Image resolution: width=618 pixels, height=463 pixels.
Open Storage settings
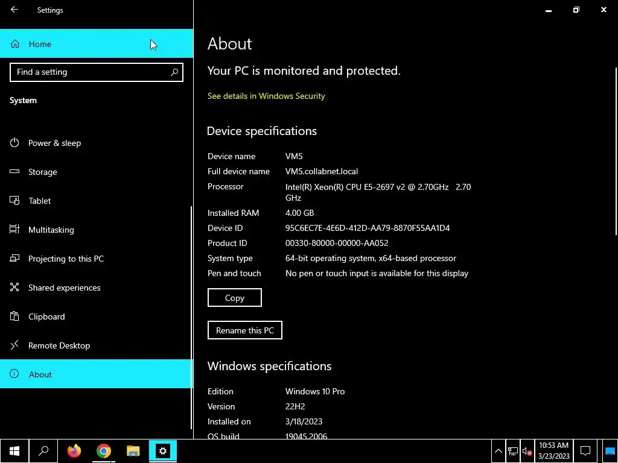(x=97, y=172)
